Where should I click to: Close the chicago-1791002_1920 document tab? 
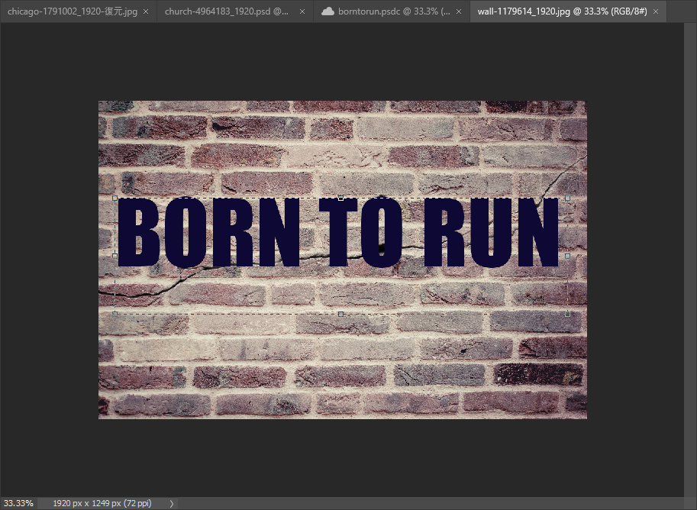point(146,12)
